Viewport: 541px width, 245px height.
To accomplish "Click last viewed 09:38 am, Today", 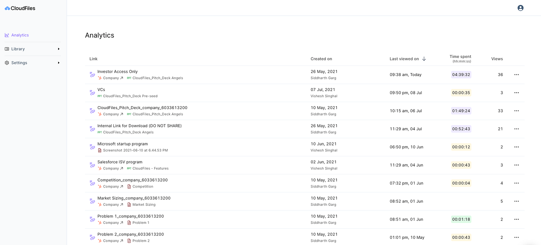I will tap(406, 75).
